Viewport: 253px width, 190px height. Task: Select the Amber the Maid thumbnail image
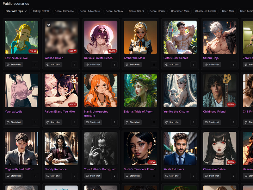(x=140, y=37)
